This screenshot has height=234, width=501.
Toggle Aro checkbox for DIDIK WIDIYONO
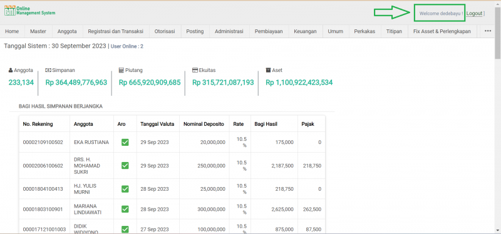point(125,229)
